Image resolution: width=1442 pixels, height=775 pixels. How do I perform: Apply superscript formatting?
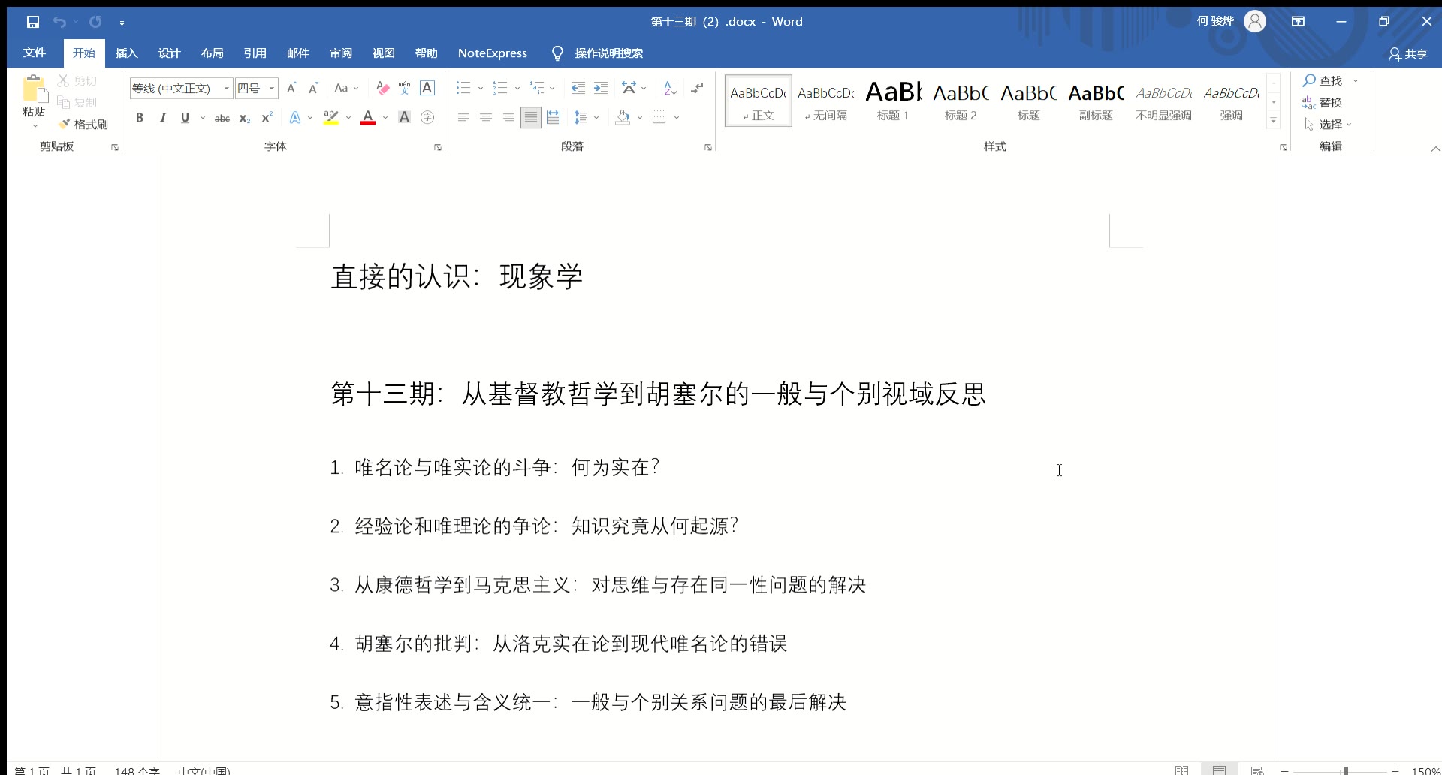(x=267, y=118)
